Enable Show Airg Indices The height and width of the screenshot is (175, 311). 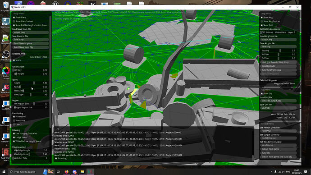[x=262, y=21]
